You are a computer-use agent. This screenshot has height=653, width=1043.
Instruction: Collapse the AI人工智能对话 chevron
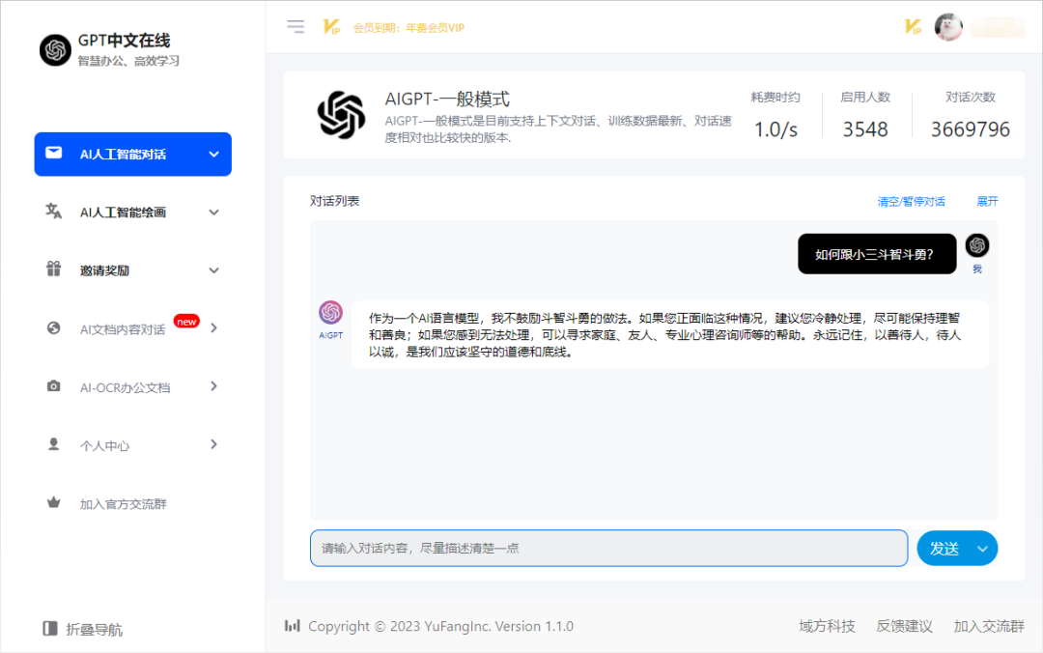click(213, 154)
